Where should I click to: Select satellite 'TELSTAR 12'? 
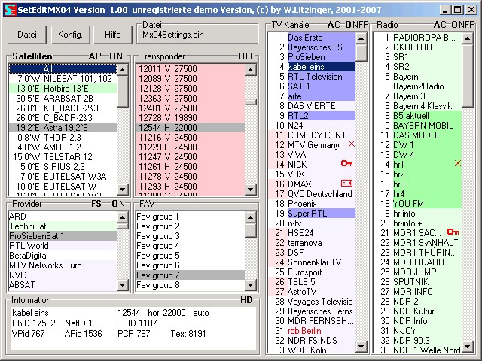(x=63, y=157)
